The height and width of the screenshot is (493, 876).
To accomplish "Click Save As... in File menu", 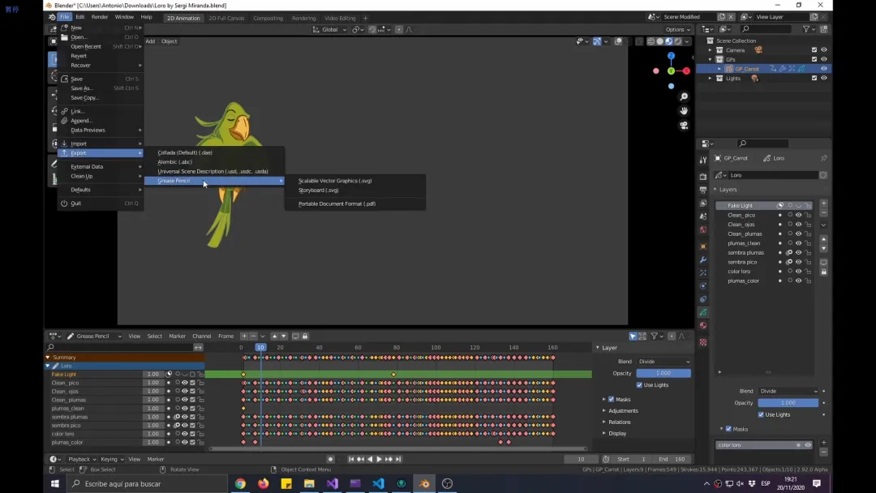I will pyautogui.click(x=82, y=88).
